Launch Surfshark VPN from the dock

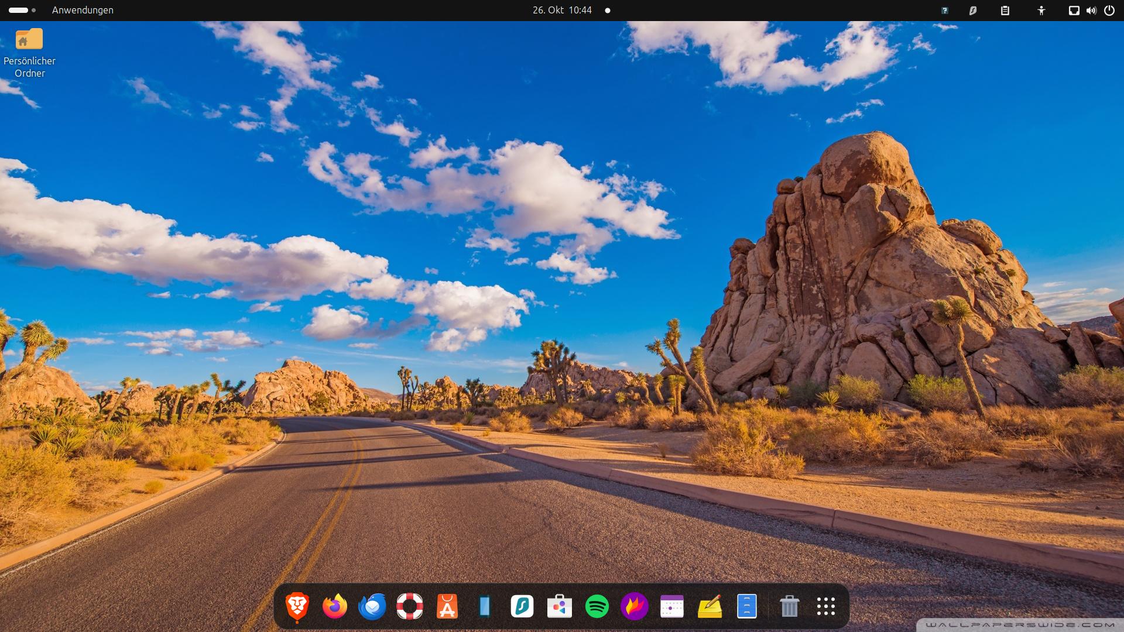[522, 606]
